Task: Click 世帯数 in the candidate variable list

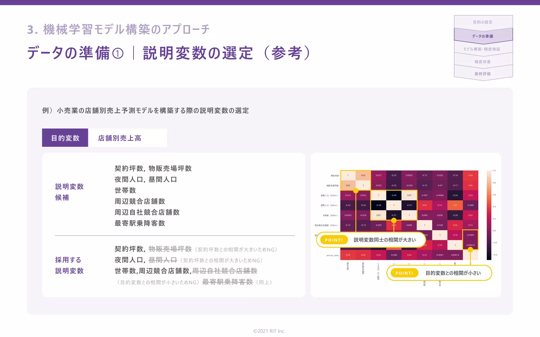Action: coord(125,190)
